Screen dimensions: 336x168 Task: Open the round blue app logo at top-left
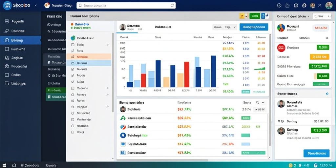(x=8, y=6)
